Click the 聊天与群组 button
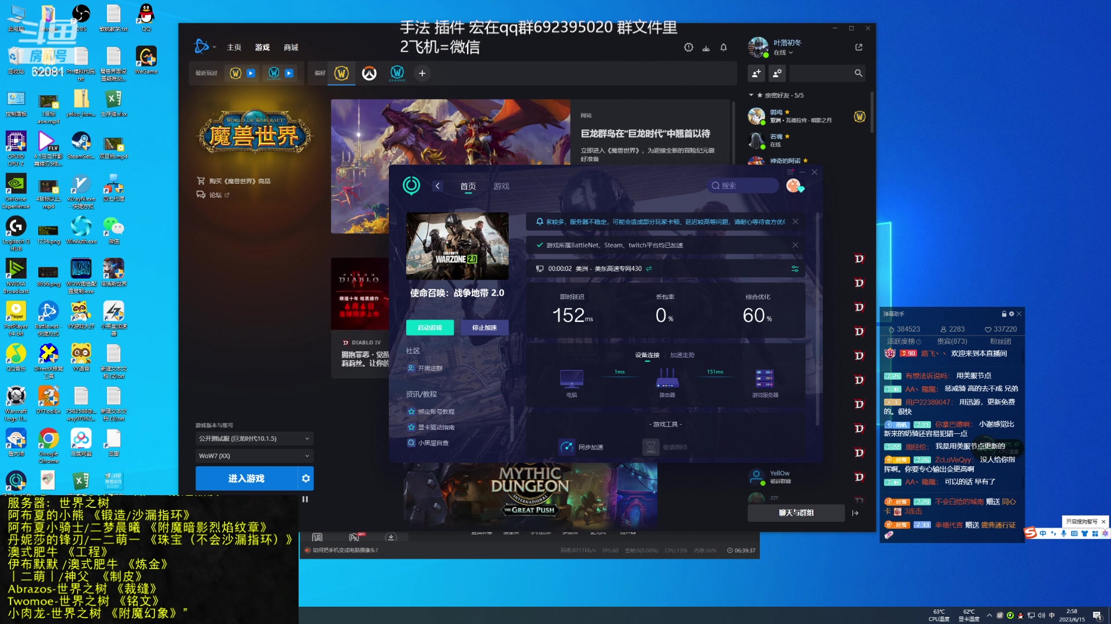The height and width of the screenshot is (624, 1111). click(x=796, y=513)
